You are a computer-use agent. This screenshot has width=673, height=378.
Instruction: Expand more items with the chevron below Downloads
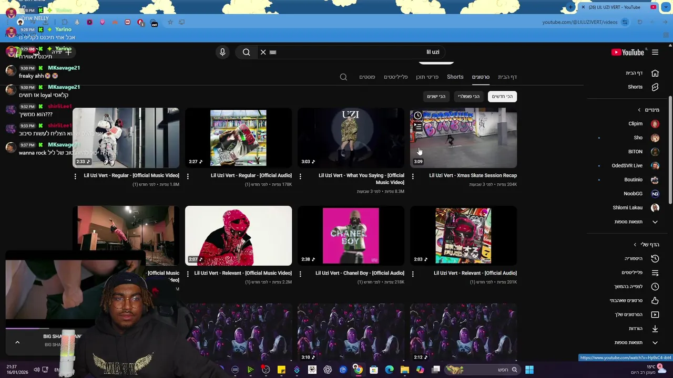point(655,342)
